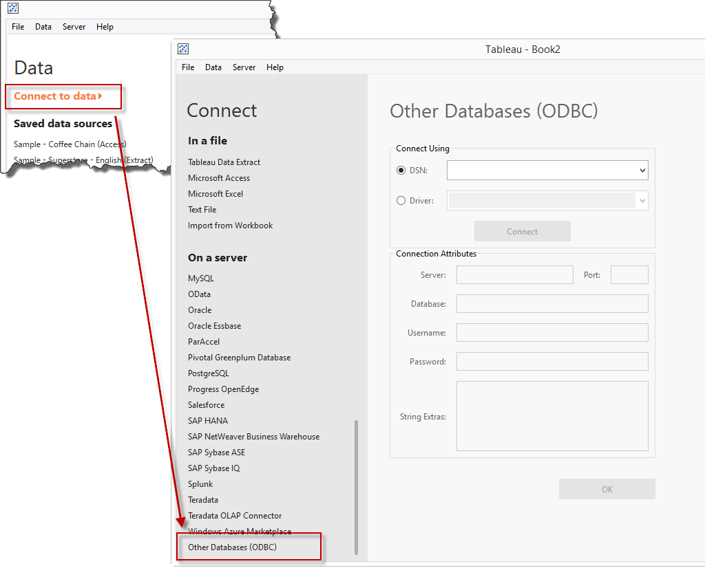Choose Microsoft Access connection

(219, 178)
